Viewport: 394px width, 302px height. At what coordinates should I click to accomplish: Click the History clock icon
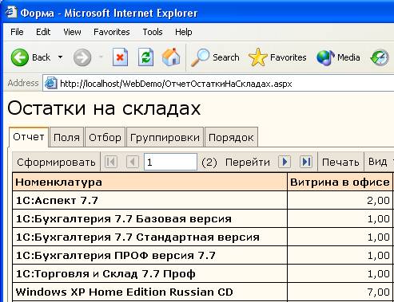coord(380,57)
